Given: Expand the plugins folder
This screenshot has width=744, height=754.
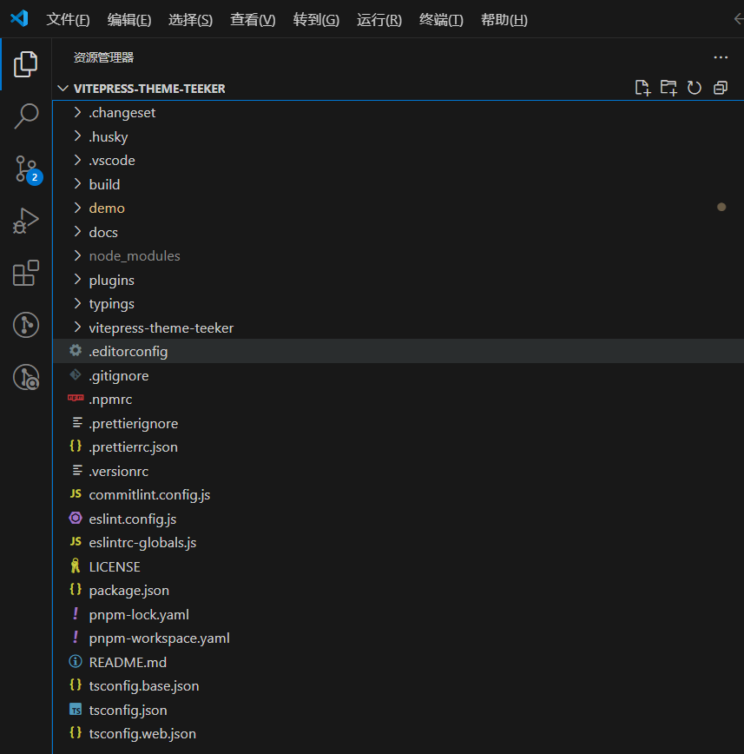Looking at the screenshot, I should [x=77, y=280].
